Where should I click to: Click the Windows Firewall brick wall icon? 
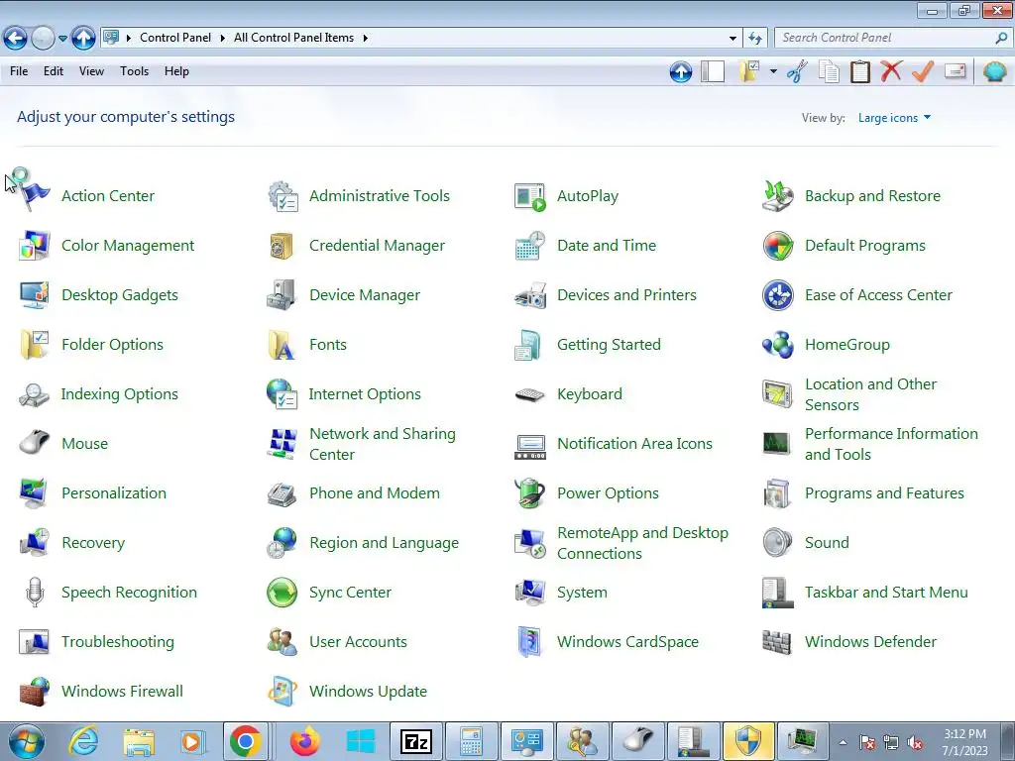click(x=34, y=691)
